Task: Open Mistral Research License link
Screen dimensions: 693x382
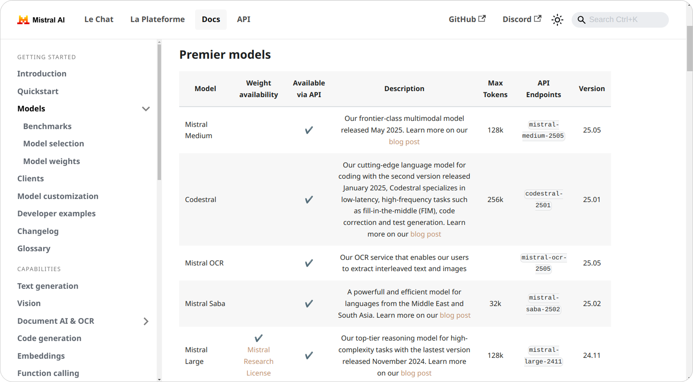Action: coord(259,361)
